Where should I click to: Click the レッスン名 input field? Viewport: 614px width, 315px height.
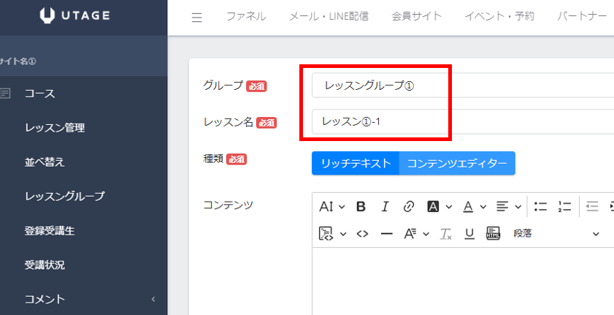(x=460, y=121)
